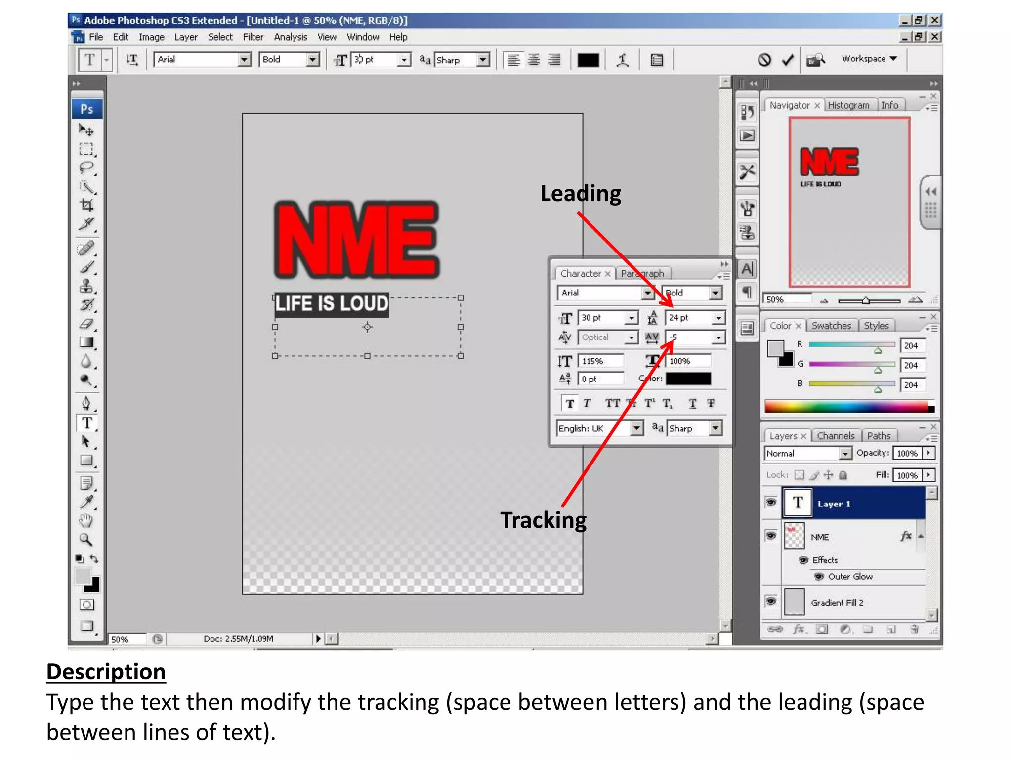
Task: Toggle Character and Paragraph palettes button
Action: pos(657,60)
